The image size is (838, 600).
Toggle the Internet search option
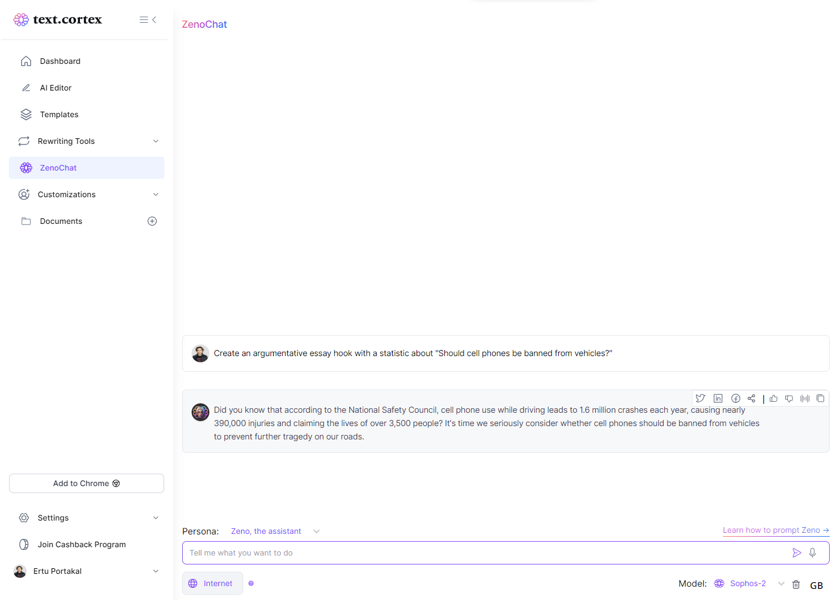213,583
